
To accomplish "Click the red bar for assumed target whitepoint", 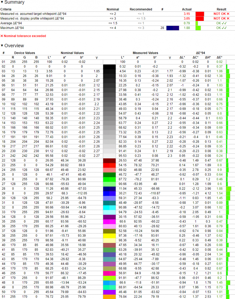I will pos(200,14).
